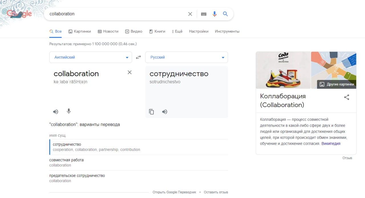The image size is (365, 198).
Task: Start voice search with microphone icon
Action: point(215,14)
